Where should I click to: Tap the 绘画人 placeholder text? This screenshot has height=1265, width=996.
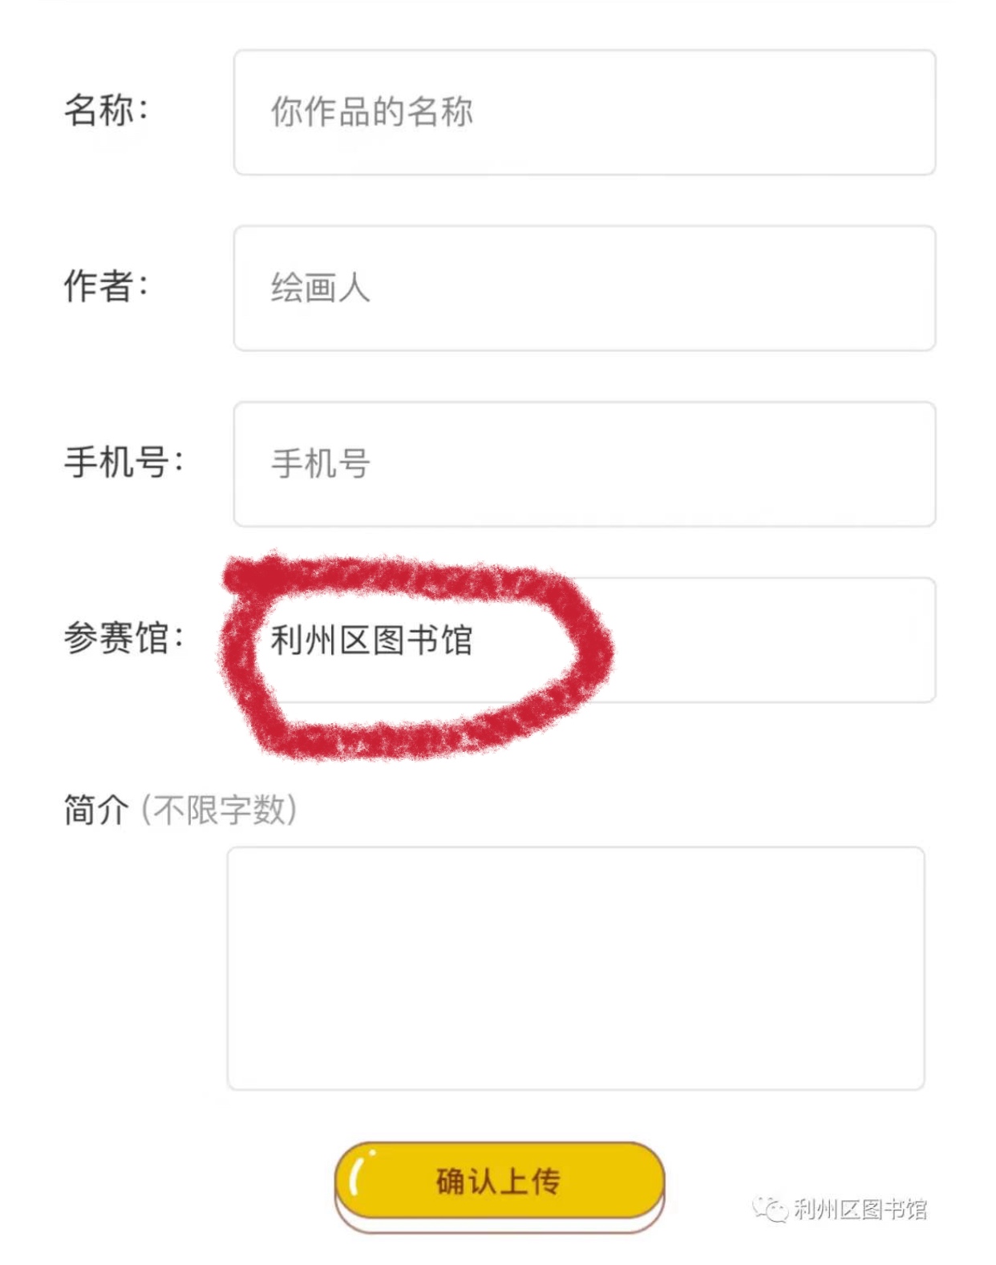pyautogui.click(x=321, y=289)
